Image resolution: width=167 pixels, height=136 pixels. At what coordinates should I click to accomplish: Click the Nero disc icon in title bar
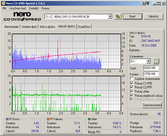point(3,3)
